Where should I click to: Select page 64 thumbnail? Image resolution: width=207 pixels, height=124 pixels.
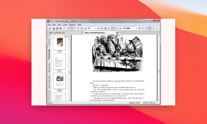tap(60, 81)
